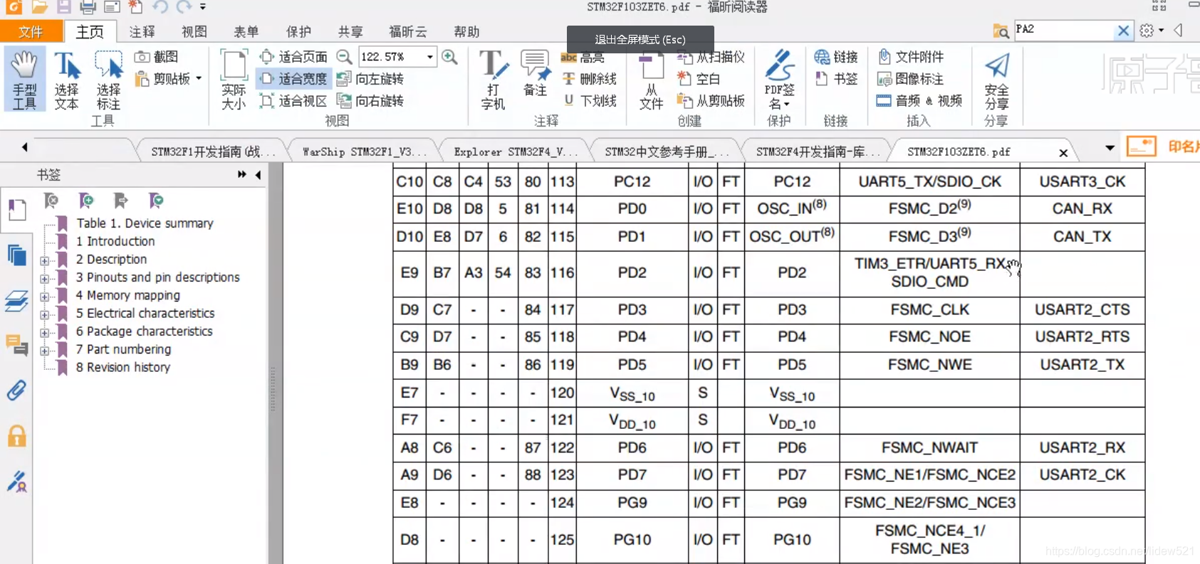Open the File (文件) menu
This screenshot has height=564, width=1200.
(31, 31)
